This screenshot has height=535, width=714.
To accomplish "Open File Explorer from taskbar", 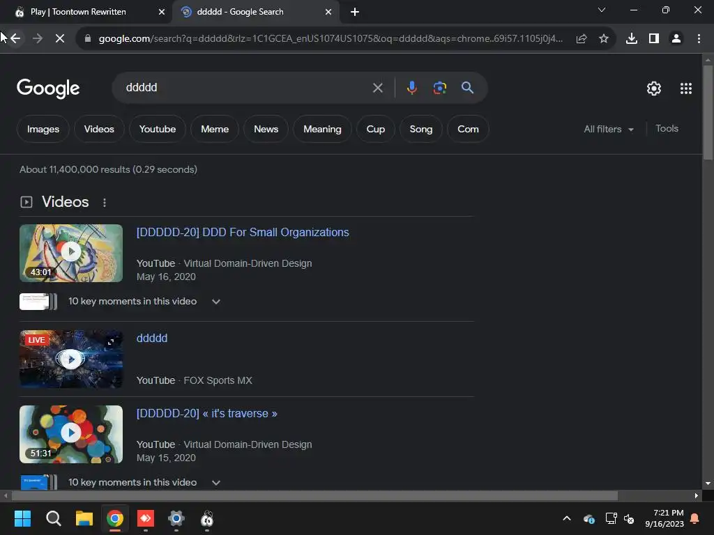I will pos(84,518).
